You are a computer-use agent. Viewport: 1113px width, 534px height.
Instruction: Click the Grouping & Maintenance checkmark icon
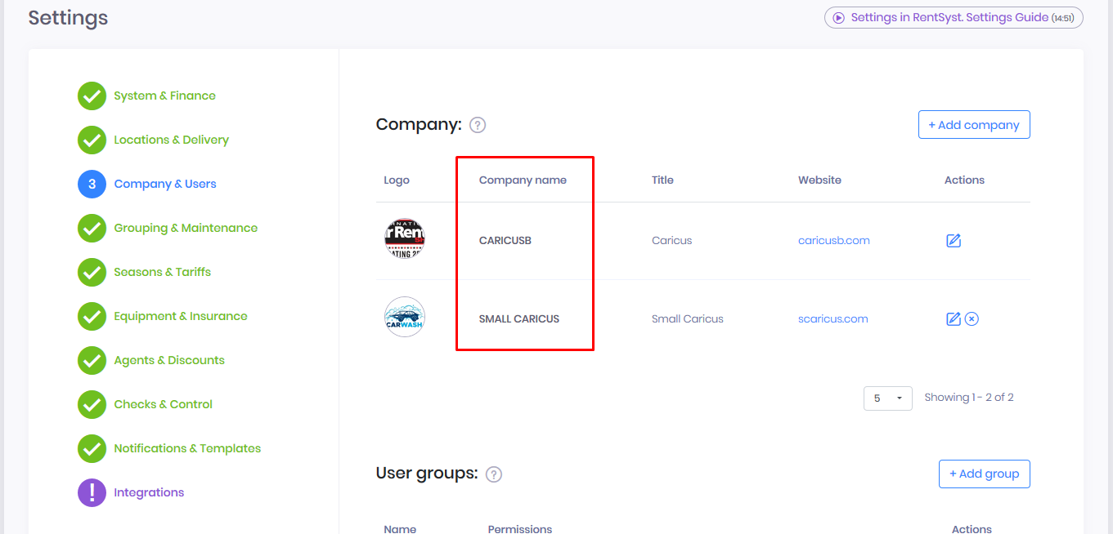(92, 228)
